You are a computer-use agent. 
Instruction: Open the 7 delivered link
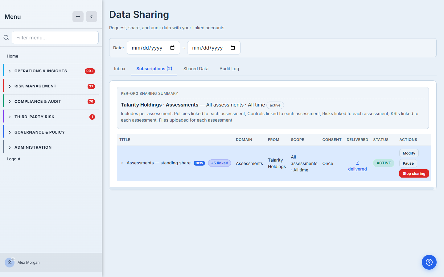[x=357, y=166]
